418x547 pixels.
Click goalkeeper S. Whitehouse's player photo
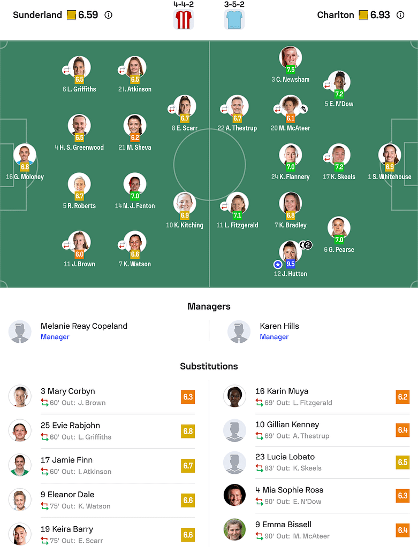click(x=390, y=154)
